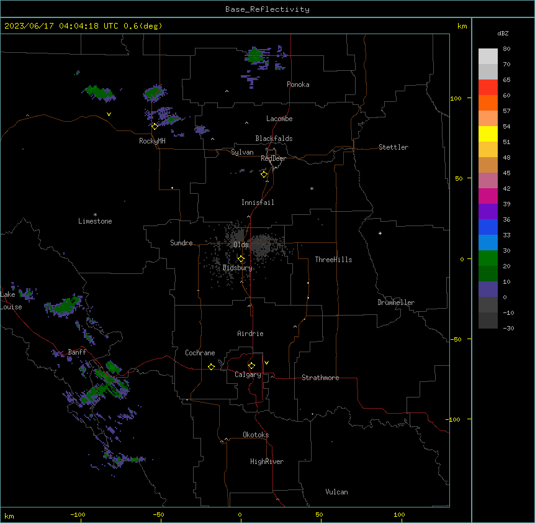
Task: Click the Airdrie label
Action: point(250,334)
